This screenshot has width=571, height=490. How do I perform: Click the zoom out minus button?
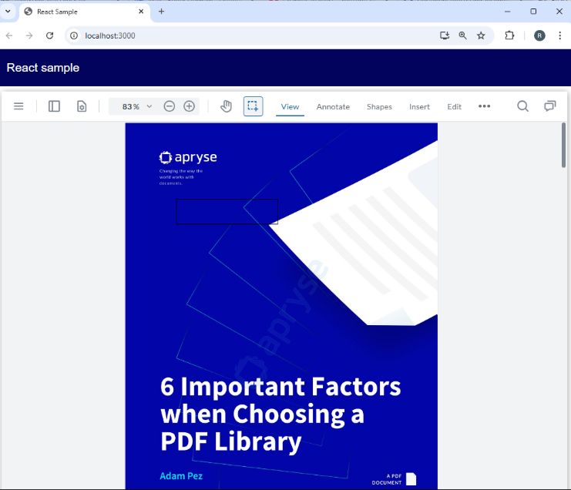click(x=170, y=106)
